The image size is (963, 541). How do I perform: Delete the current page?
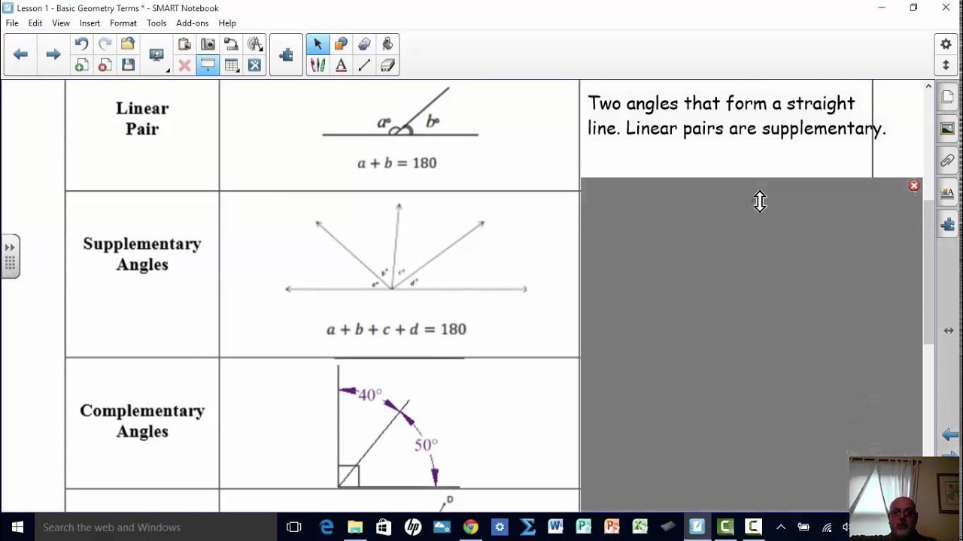coord(105,65)
